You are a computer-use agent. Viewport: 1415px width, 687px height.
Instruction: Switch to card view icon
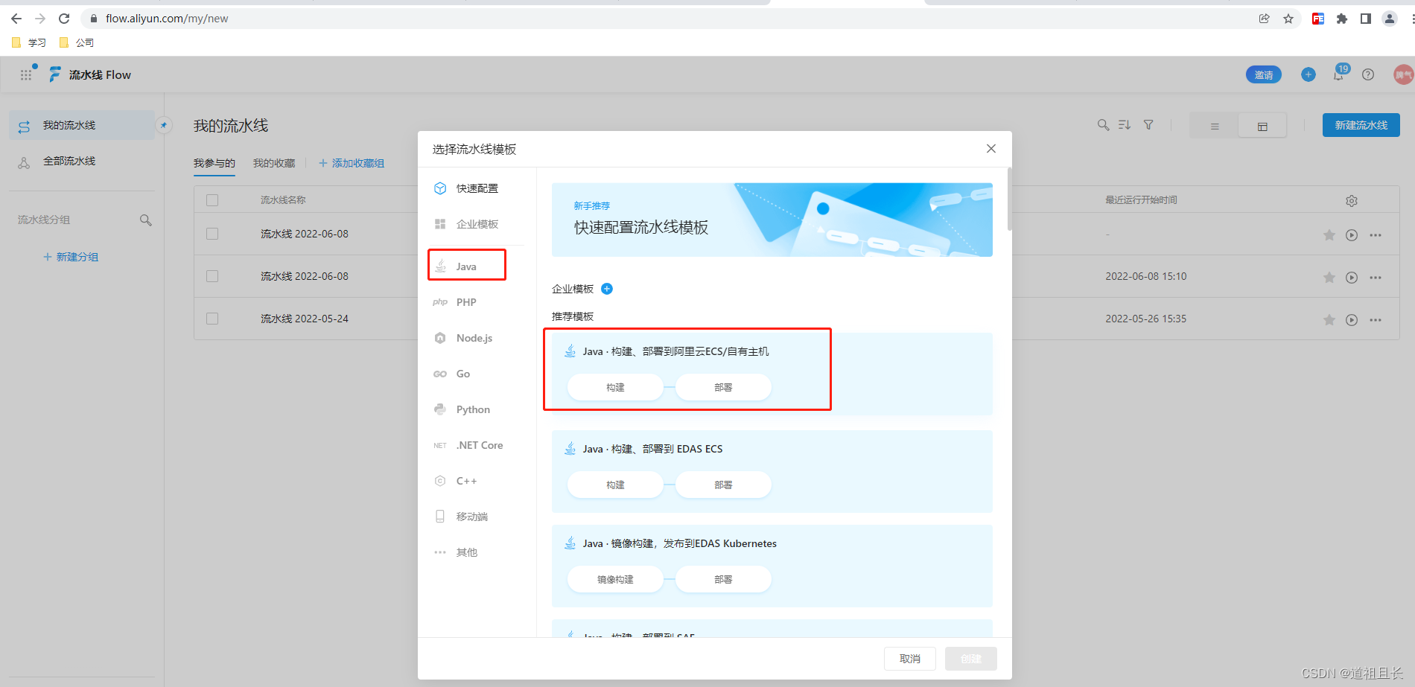[x=1262, y=126]
